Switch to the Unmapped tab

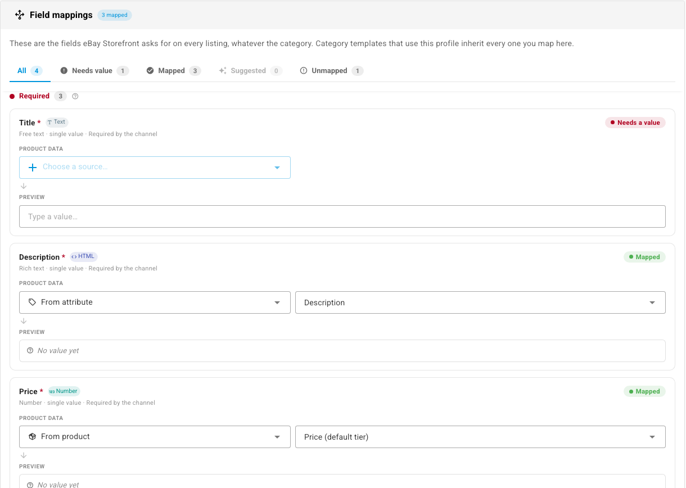(331, 71)
